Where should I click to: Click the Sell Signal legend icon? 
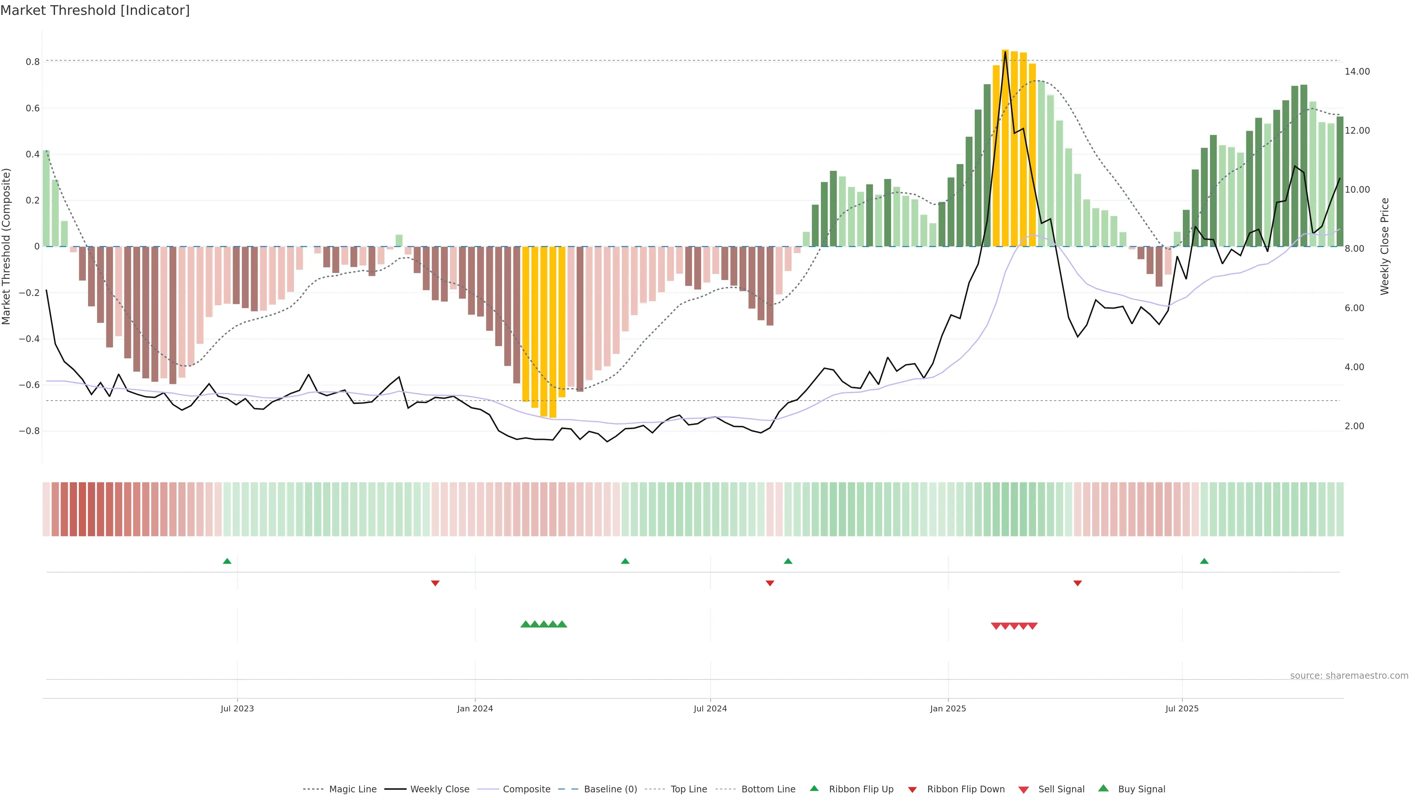point(1023,789)
